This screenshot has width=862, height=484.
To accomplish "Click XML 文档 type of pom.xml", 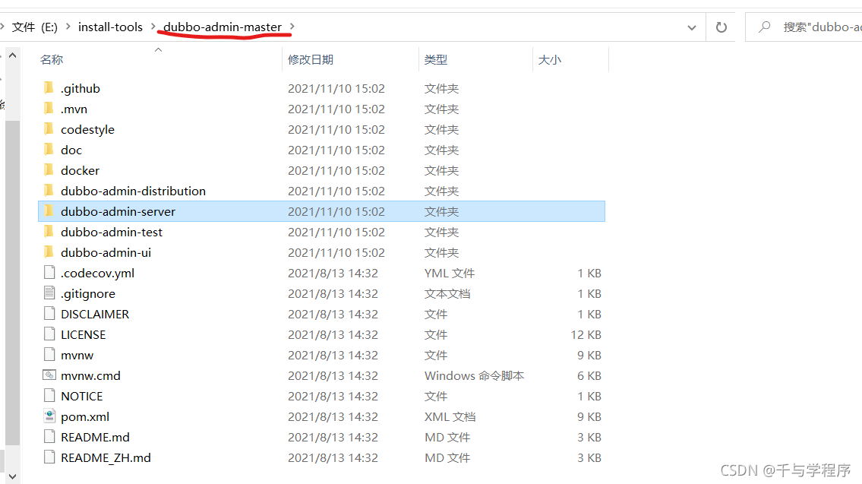I will 450,417.
